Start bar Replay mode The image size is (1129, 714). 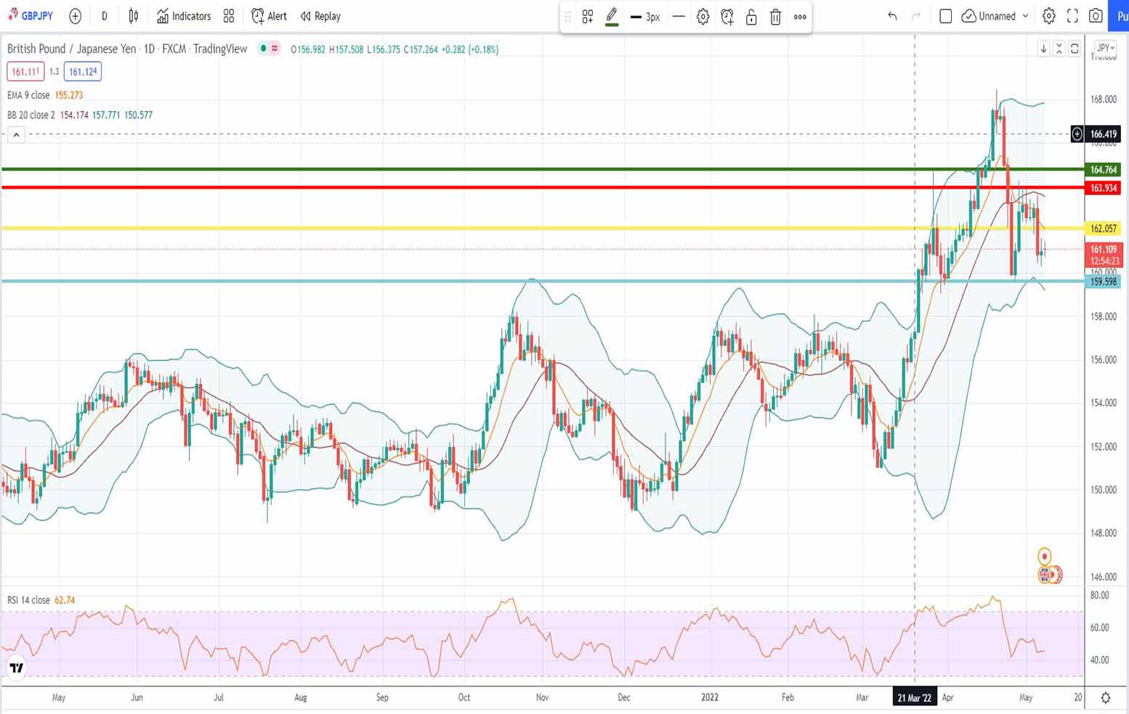click(x=320, y=16)
